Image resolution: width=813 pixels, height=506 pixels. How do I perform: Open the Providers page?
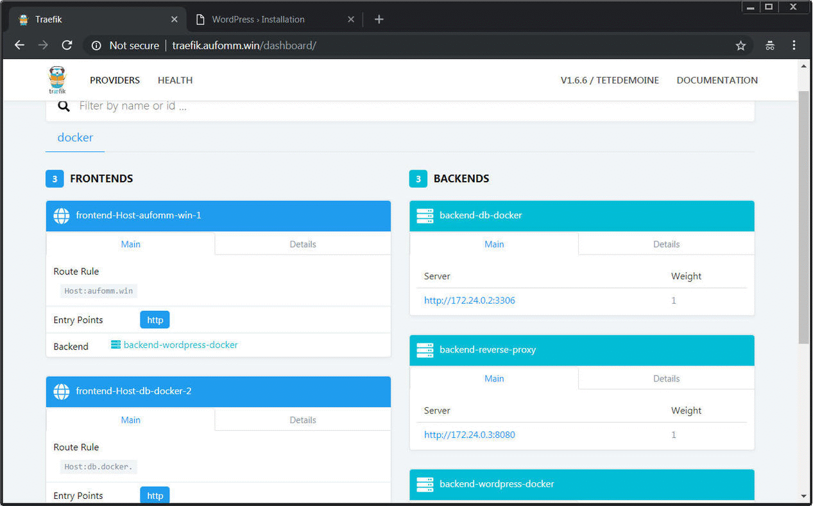(115, 80)
